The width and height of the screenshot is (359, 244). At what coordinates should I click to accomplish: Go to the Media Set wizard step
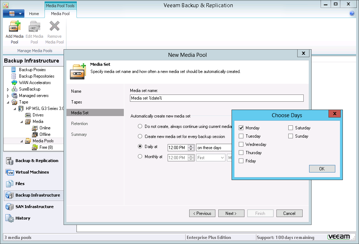[x=95, y=113]
